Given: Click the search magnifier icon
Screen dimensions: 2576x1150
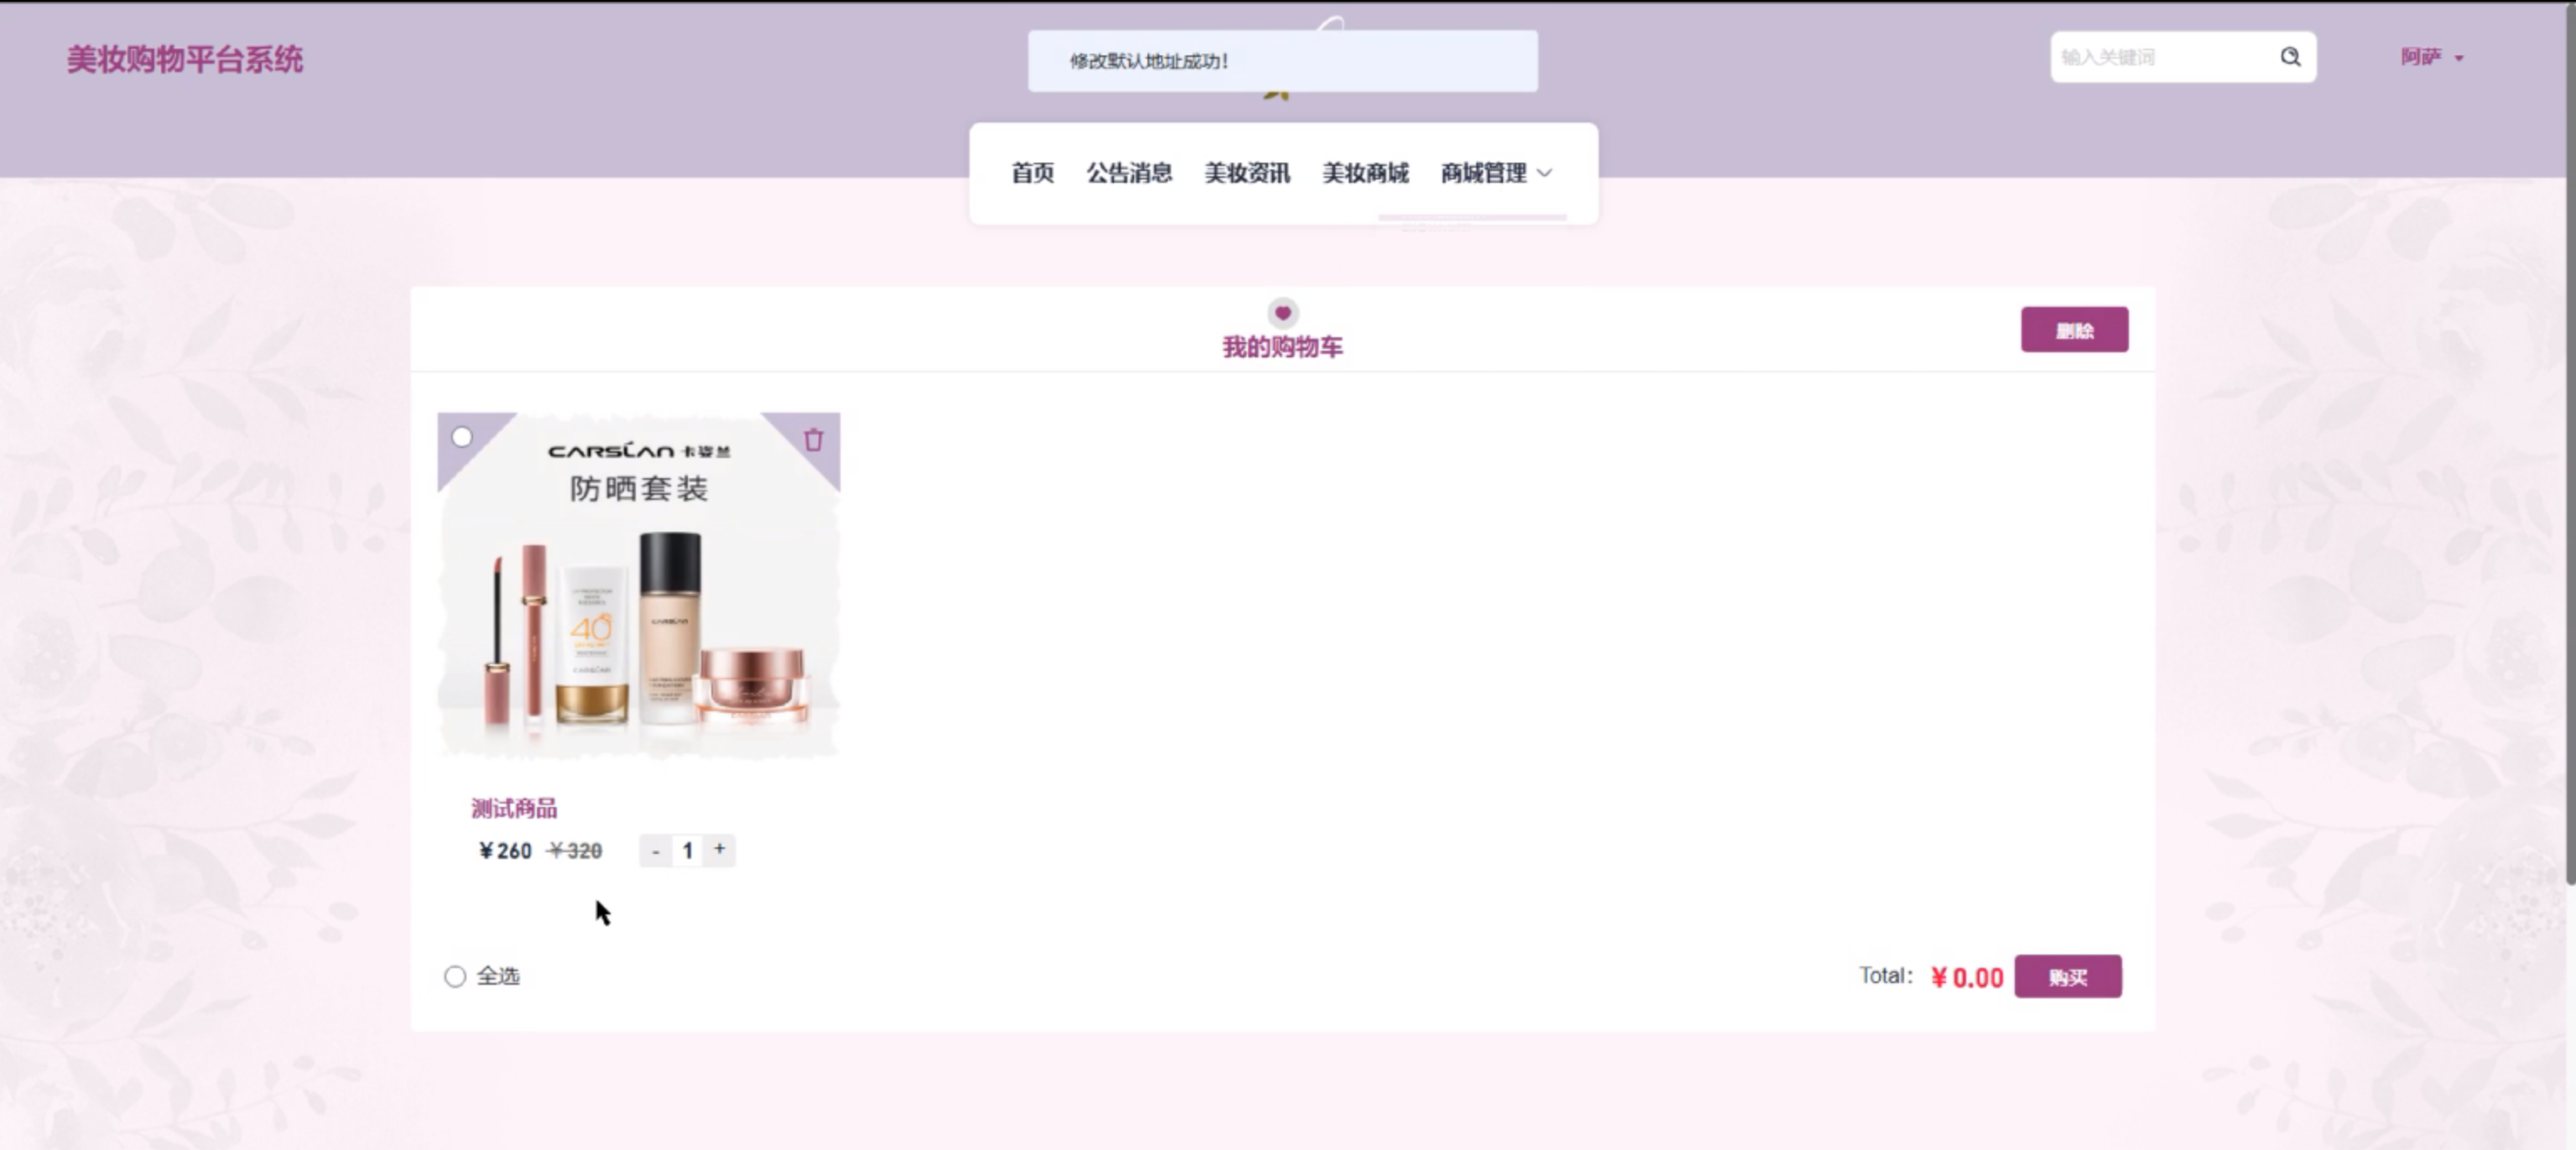Looking at the screenshot, I should (x=2290, y=57).
